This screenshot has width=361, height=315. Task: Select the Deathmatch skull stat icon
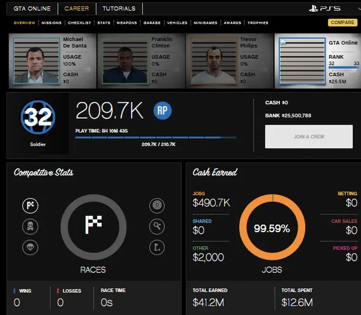(x=30, y=226)
